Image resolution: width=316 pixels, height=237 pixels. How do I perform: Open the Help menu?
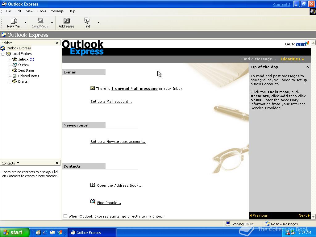(x=72, y=11)
